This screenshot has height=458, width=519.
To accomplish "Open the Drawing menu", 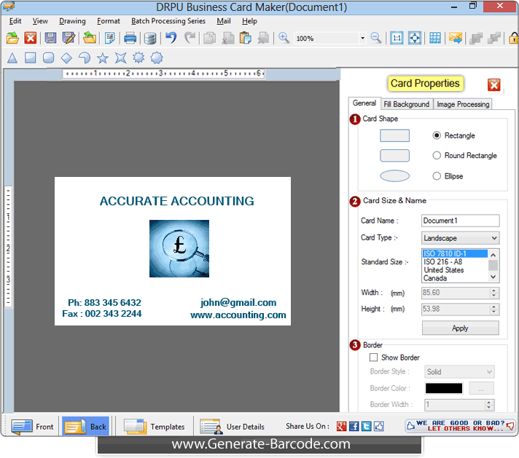I will point(72,21).
